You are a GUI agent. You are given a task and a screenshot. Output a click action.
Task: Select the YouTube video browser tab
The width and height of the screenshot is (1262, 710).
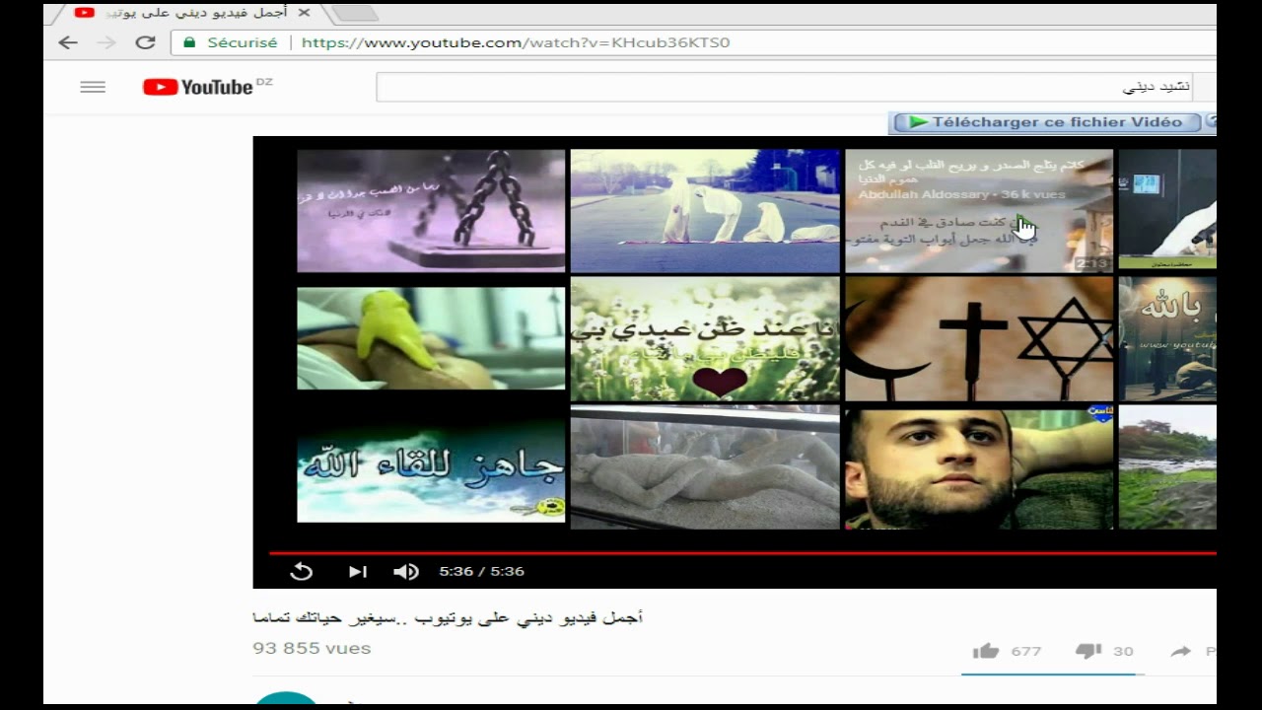tap(192, 13)
